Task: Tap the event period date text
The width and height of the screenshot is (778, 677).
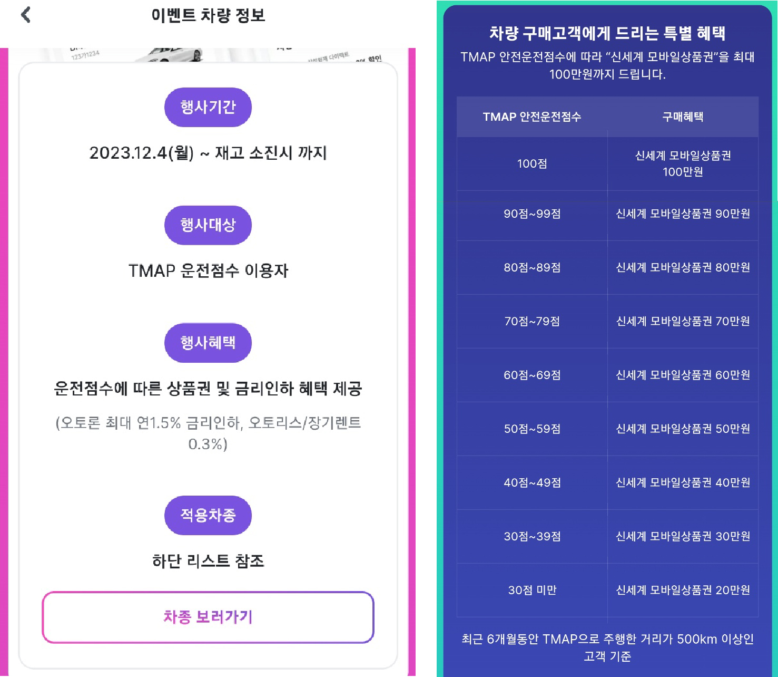Action: [208, 154]
